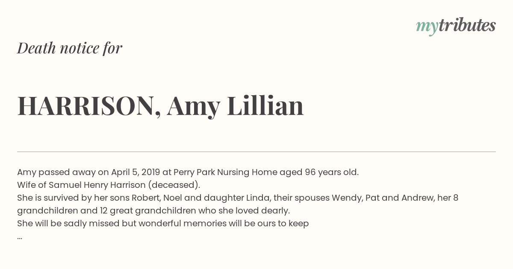The height and width of the screenshot is (269, 513).
Task: Click the name HARRISON, Amy Lillian
Action: point(160,106)
